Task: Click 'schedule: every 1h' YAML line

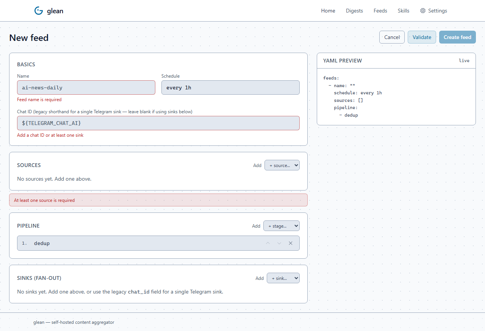Action: click(x=358, y=93)
